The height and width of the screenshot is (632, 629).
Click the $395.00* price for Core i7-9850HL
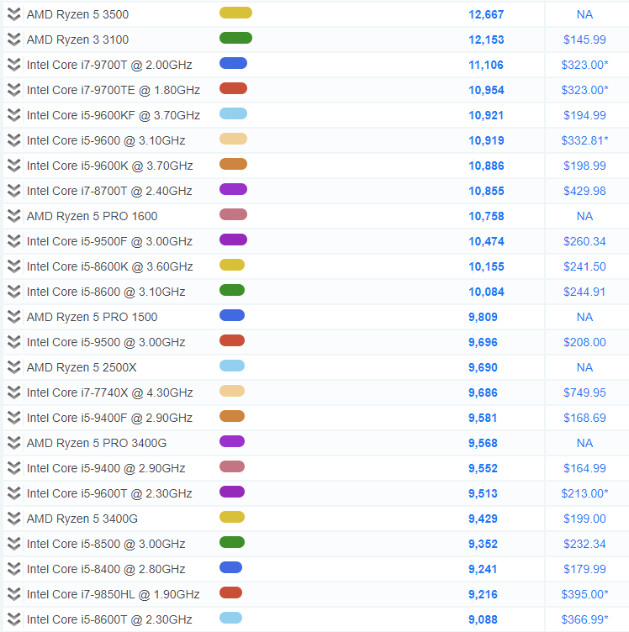pos(584,594)
